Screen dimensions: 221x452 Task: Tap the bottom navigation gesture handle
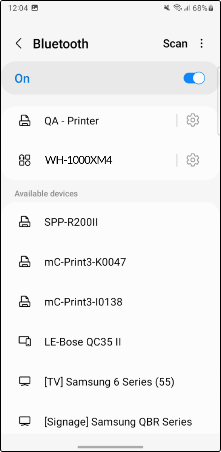point(110,447)
